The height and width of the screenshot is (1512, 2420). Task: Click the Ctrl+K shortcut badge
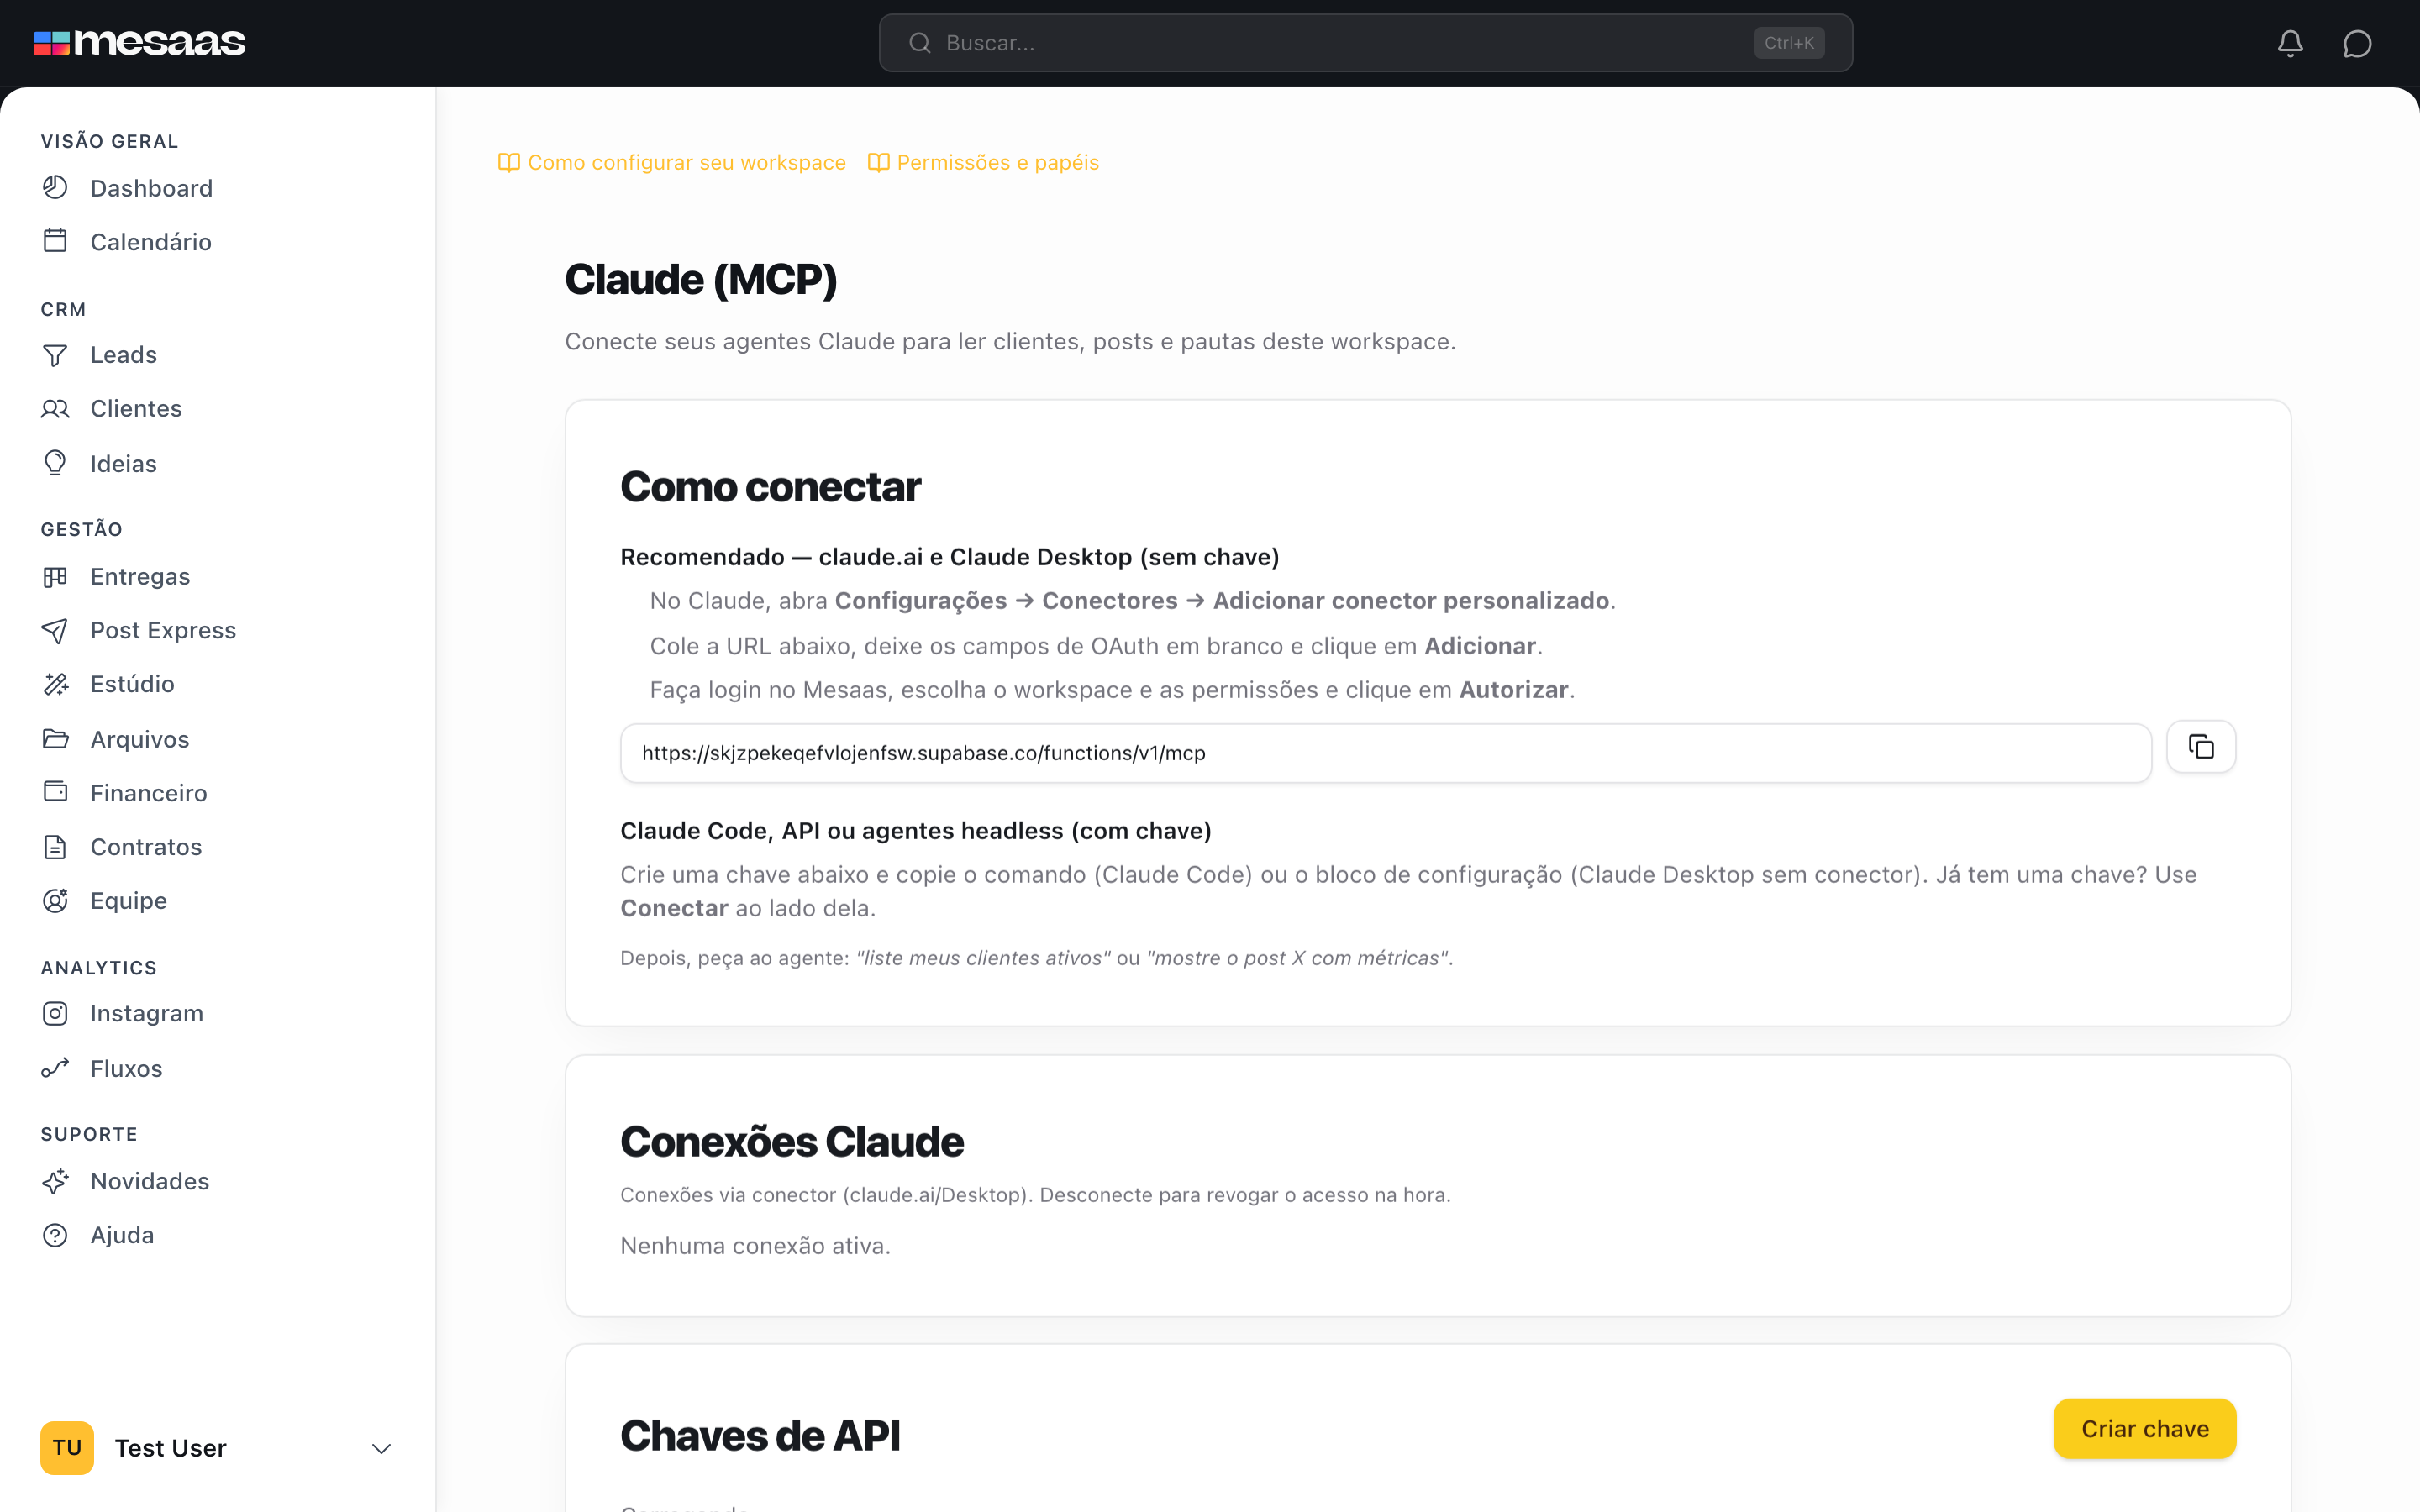1789,43
